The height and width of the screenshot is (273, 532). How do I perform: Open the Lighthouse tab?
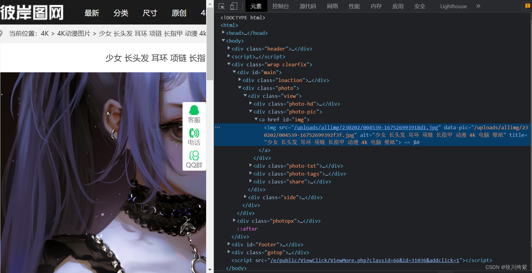point(453,6)
